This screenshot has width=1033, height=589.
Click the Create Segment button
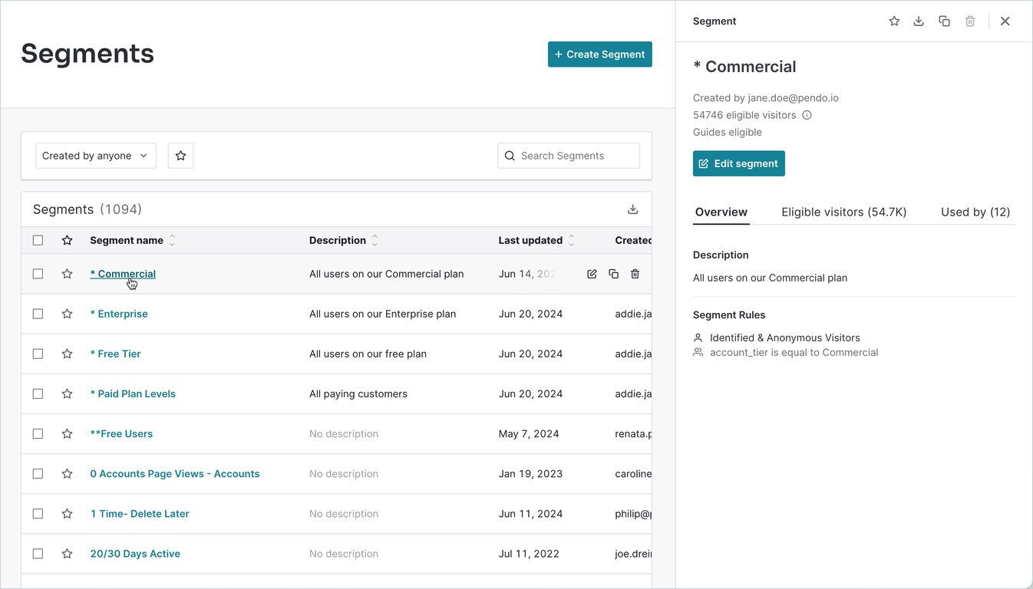coord(599,54)
